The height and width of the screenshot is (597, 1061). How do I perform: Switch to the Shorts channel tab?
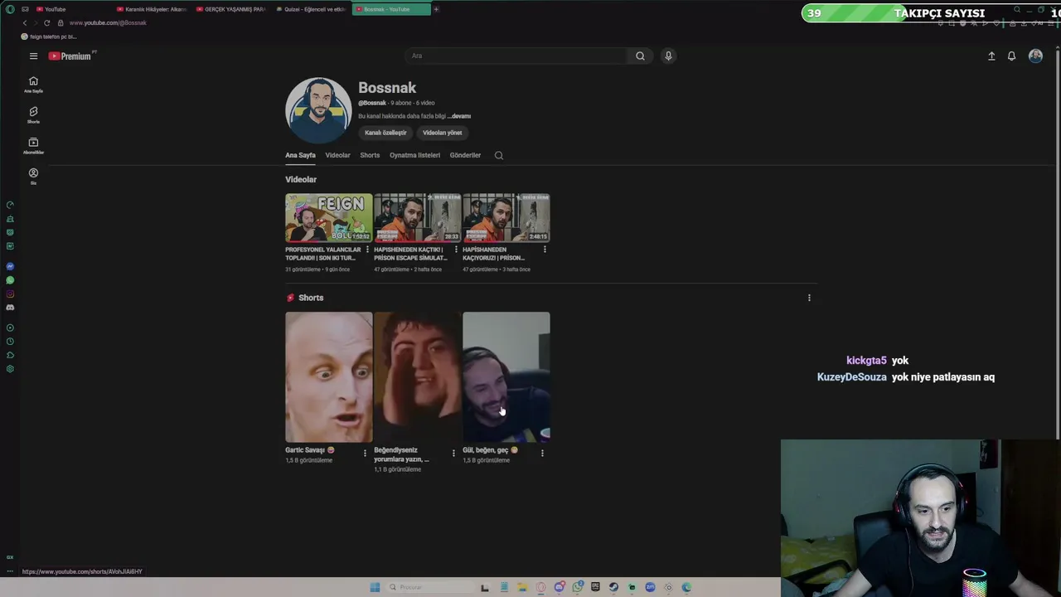point(370,155)
